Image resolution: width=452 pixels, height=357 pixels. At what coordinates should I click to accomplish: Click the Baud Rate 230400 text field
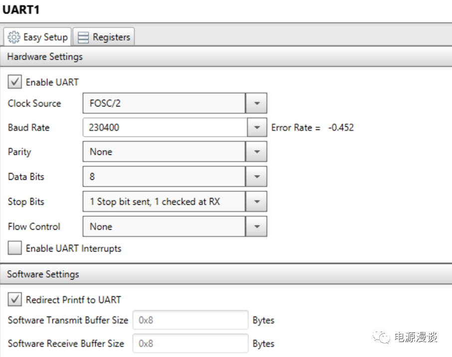[x=165, y=128]
